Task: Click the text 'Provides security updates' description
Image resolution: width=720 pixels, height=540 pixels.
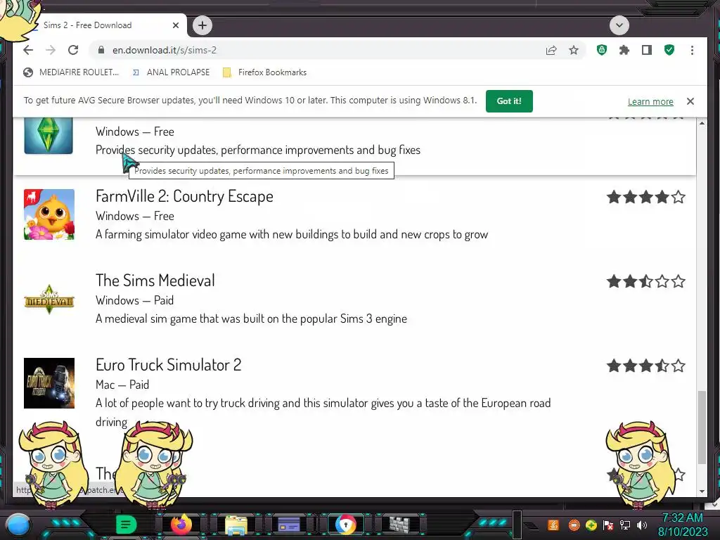Action: [257, 150]
